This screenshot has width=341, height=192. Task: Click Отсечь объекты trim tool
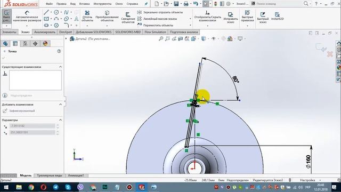pyautogui.click(x=87, y=16)
